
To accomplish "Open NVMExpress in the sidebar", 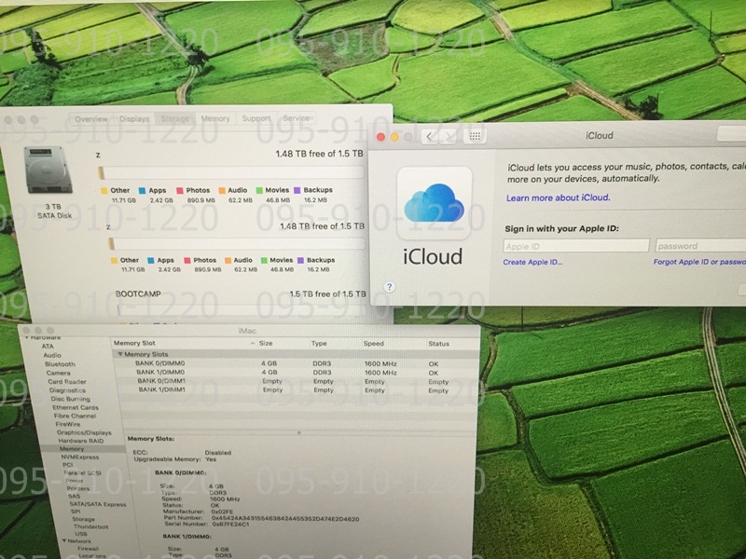I will tap(80, 457).
